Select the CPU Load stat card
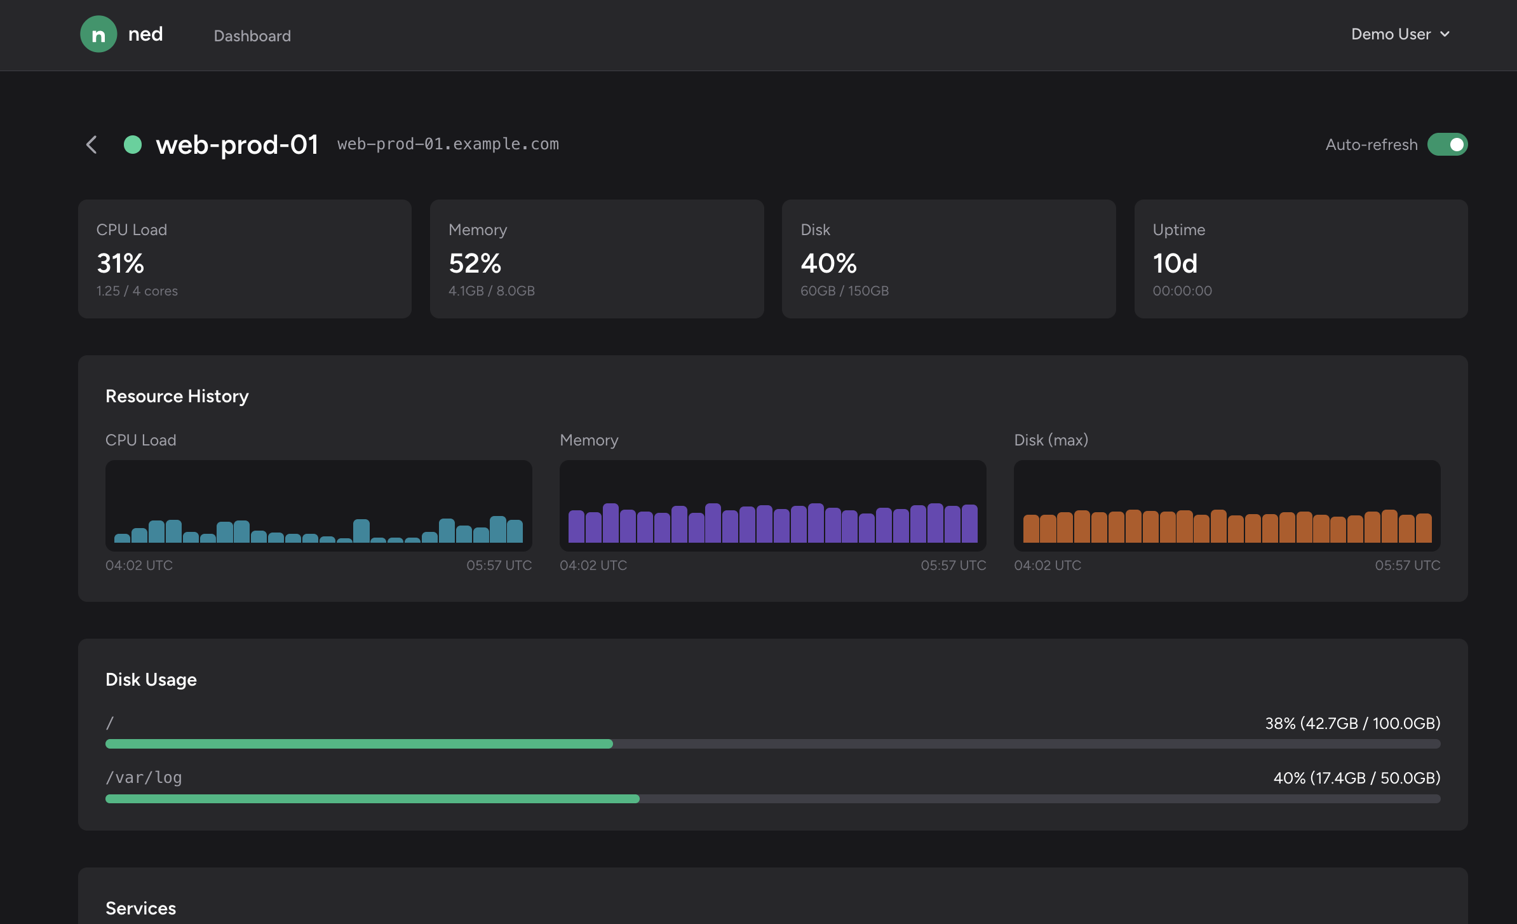 [x=245, y=259]
